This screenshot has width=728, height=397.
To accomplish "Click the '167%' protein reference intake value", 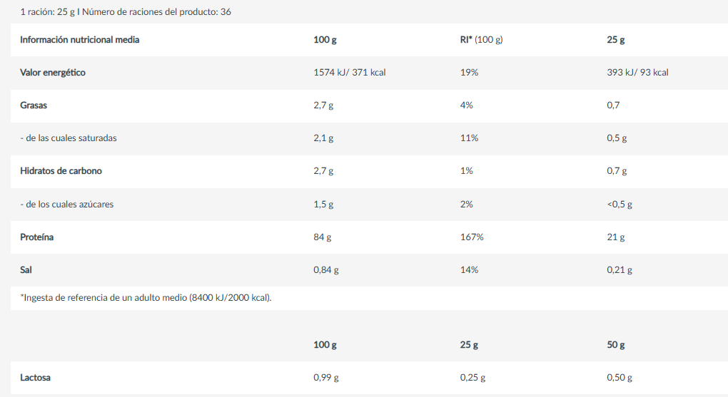I will [x=472, y=237].
